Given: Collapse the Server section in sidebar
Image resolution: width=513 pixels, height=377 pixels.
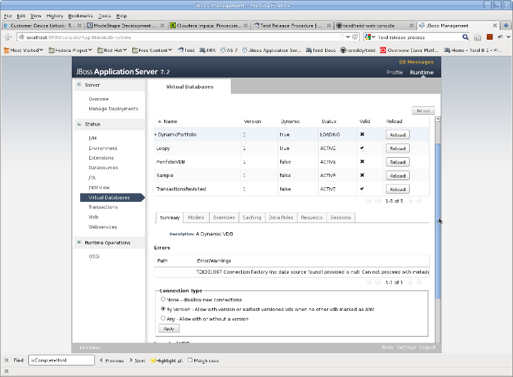Looking at the screenshot, I should coord(79,85).
